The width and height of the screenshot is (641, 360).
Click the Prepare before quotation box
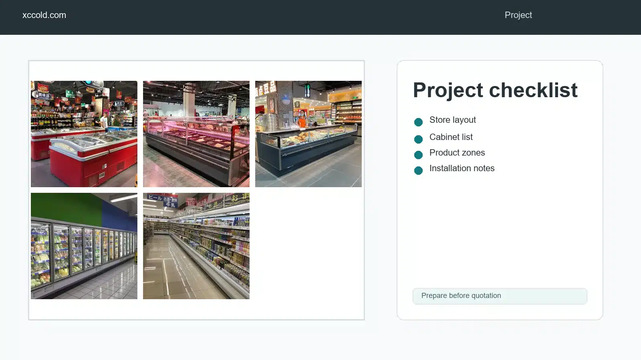click(500, 296)
